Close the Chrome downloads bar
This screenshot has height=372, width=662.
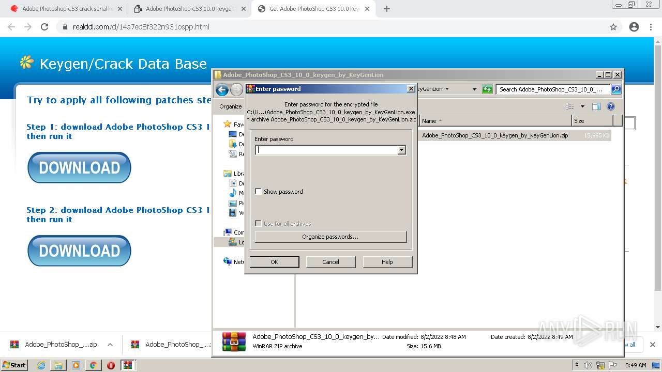pos(652,345)
